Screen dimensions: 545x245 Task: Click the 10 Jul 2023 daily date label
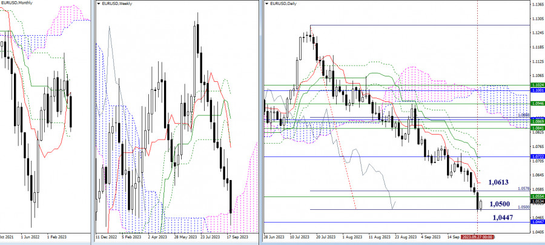300,237
